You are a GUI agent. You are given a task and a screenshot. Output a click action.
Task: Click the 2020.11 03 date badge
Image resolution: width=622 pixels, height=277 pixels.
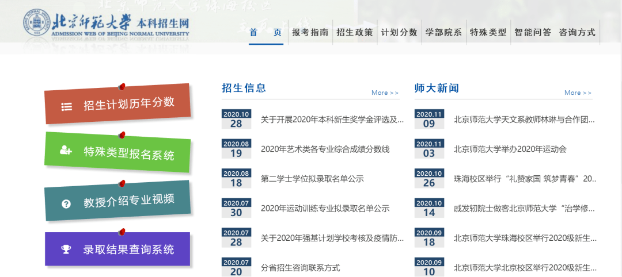(x=429, y=149)
